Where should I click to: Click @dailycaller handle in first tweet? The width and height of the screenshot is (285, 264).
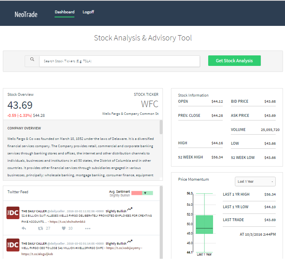(x=56, y=211)
